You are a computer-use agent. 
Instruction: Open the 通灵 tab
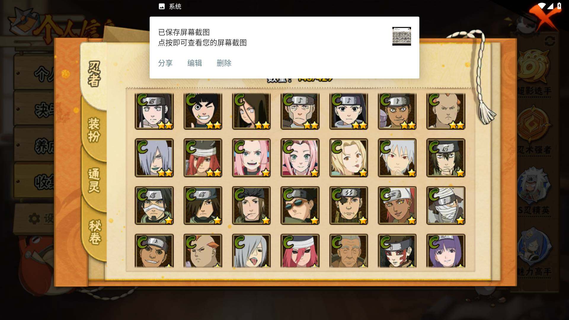coord(94,181)
